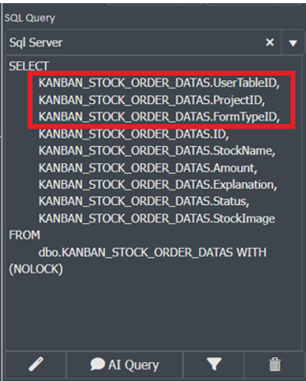This screenshot has height=381, width=306.
Task: Click the StockImage column line
Action: pyautogui.click(x=157, y=219)
